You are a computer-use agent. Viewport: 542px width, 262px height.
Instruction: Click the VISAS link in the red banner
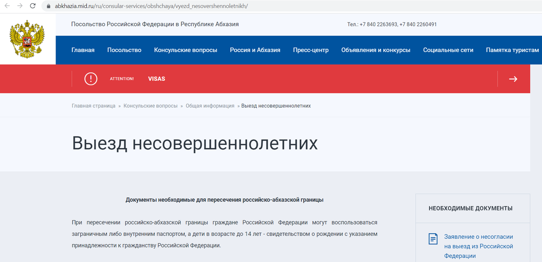tap(157, 79)
